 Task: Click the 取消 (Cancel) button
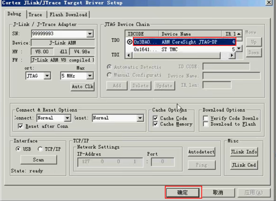218,193
